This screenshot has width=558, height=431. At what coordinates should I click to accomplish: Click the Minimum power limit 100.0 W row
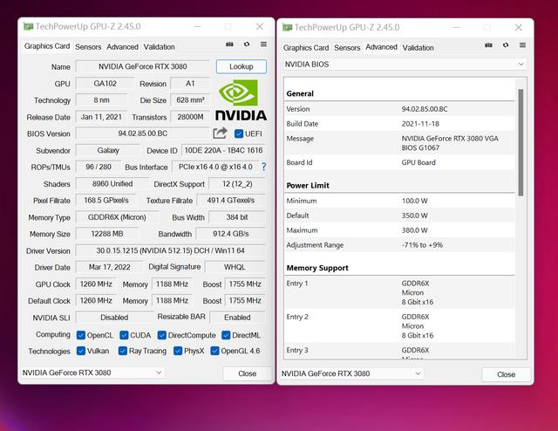point(399,201)
